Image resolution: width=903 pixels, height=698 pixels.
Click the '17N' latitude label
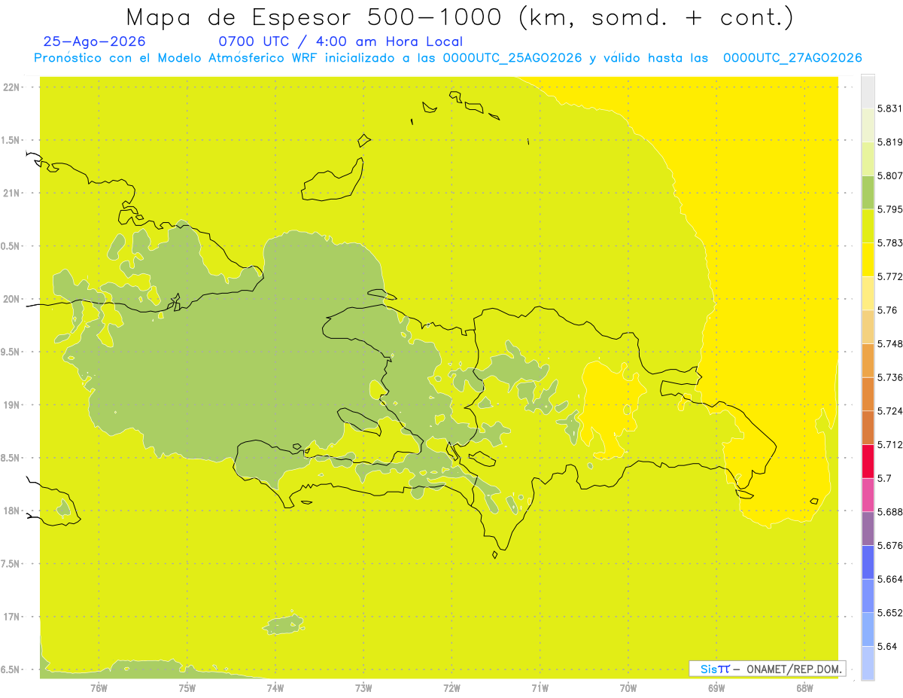12,617
